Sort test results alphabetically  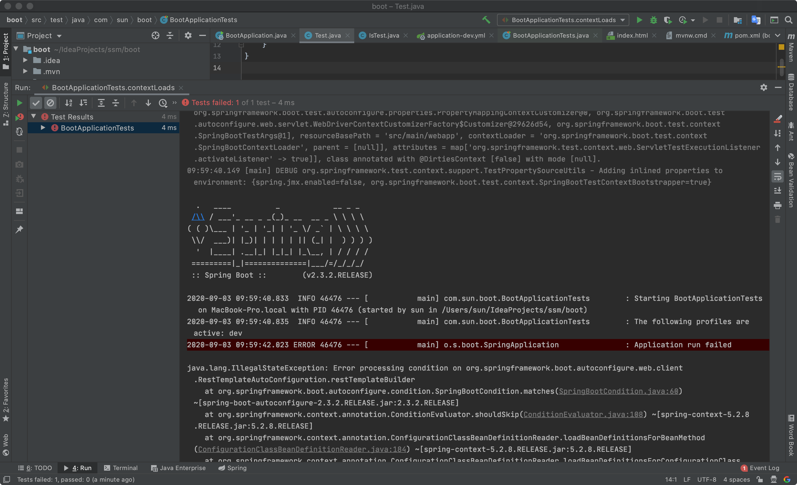(69, 103)
